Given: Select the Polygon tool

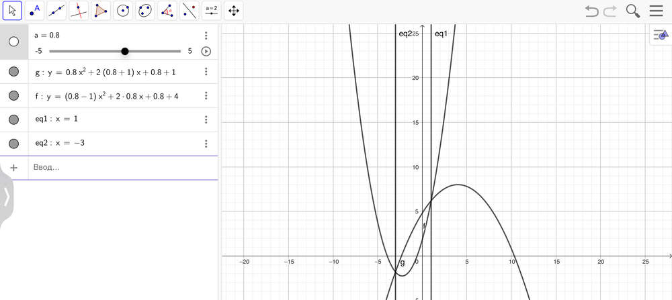Looking at the screenshot, I should (100, 11).
